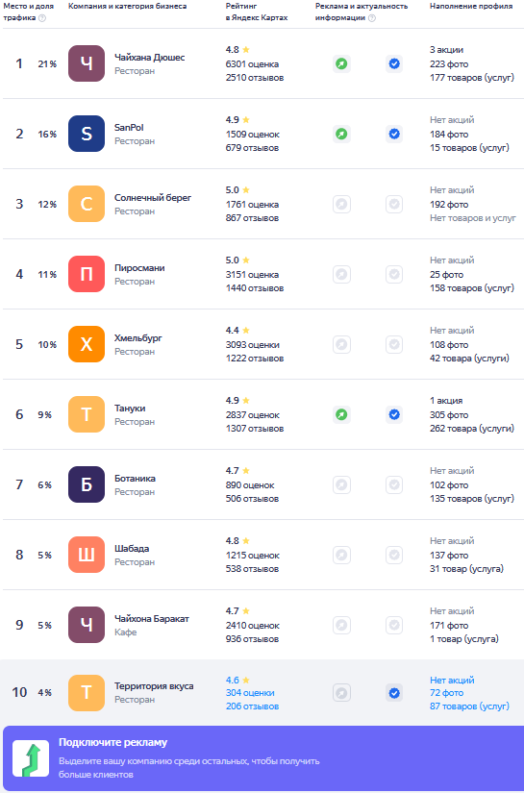Open the Солнечный берег company name
Screen dimensions: 524x793
[x=153, y=198]
